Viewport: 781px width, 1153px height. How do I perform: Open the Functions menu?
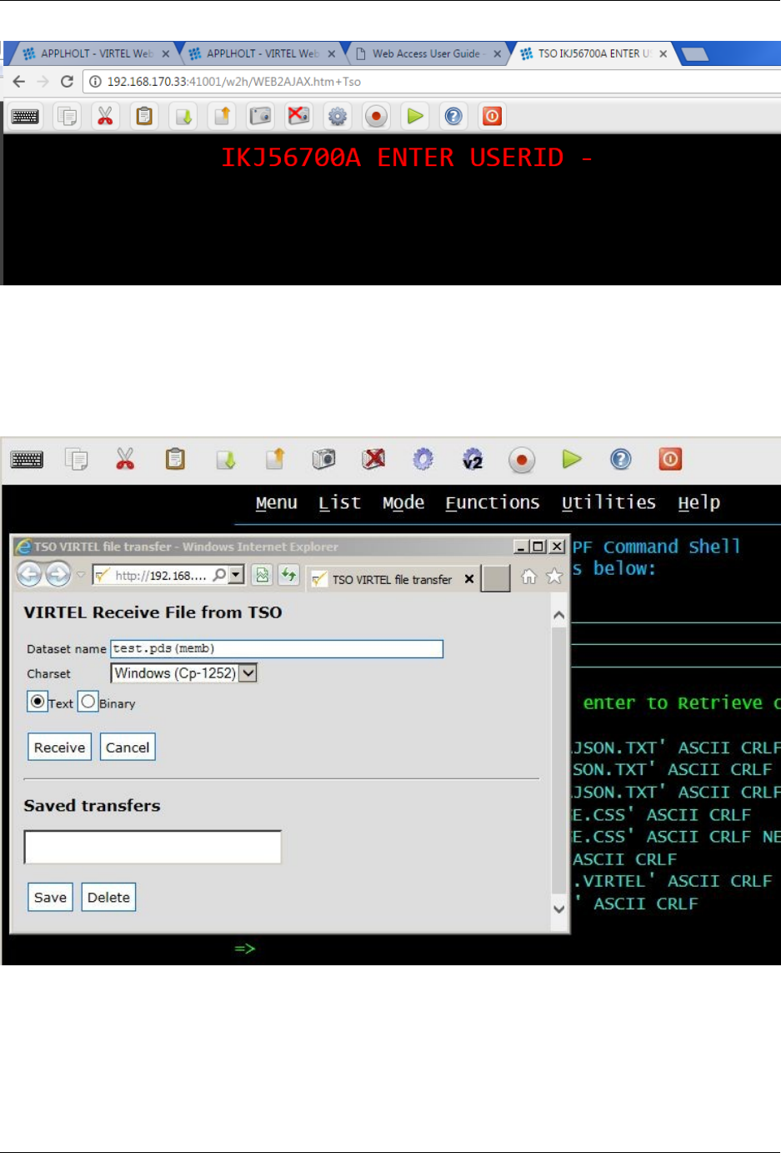[x=493, y=503]
